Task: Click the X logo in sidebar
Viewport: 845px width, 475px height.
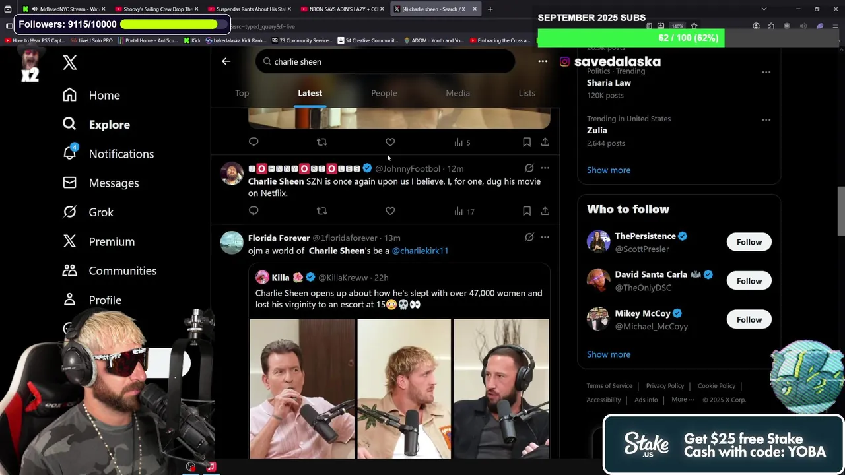Action: click(69, 63)
